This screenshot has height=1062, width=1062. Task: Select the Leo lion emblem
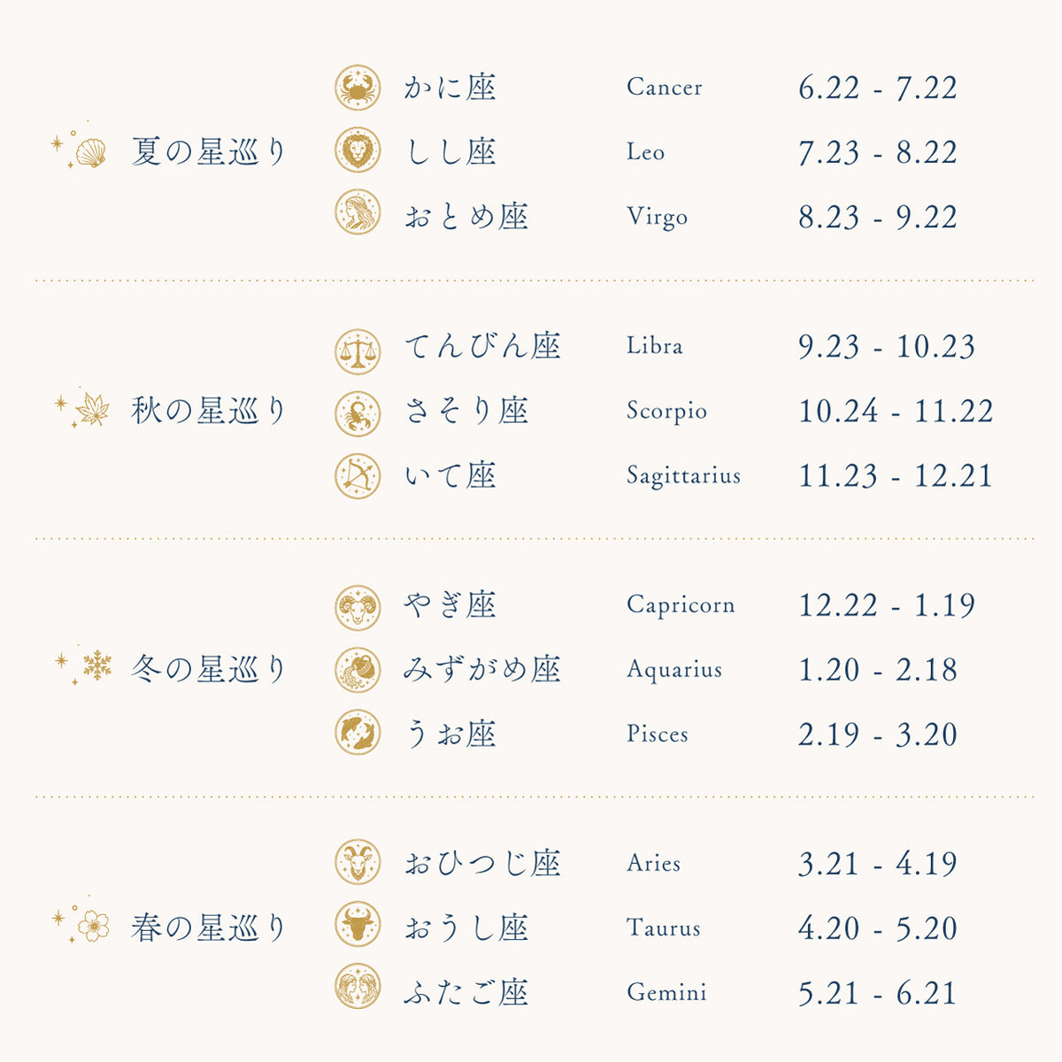358,150
